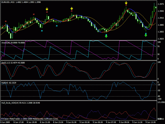Click the Aroon scale value 30
165x124 pixels.
coord(158,54)
